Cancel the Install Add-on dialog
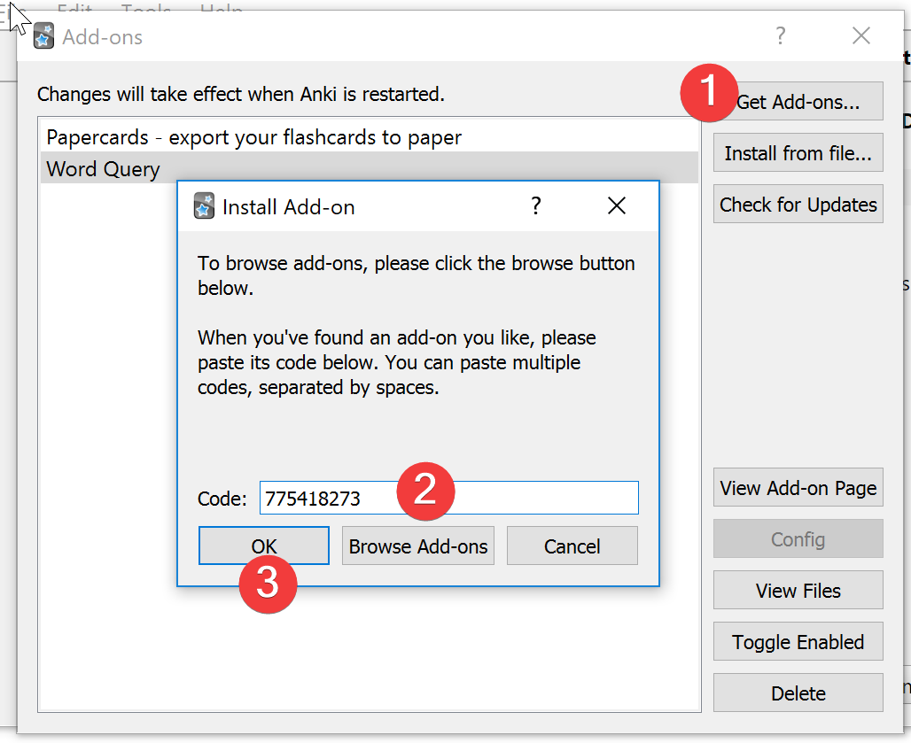 pos(572,546)
